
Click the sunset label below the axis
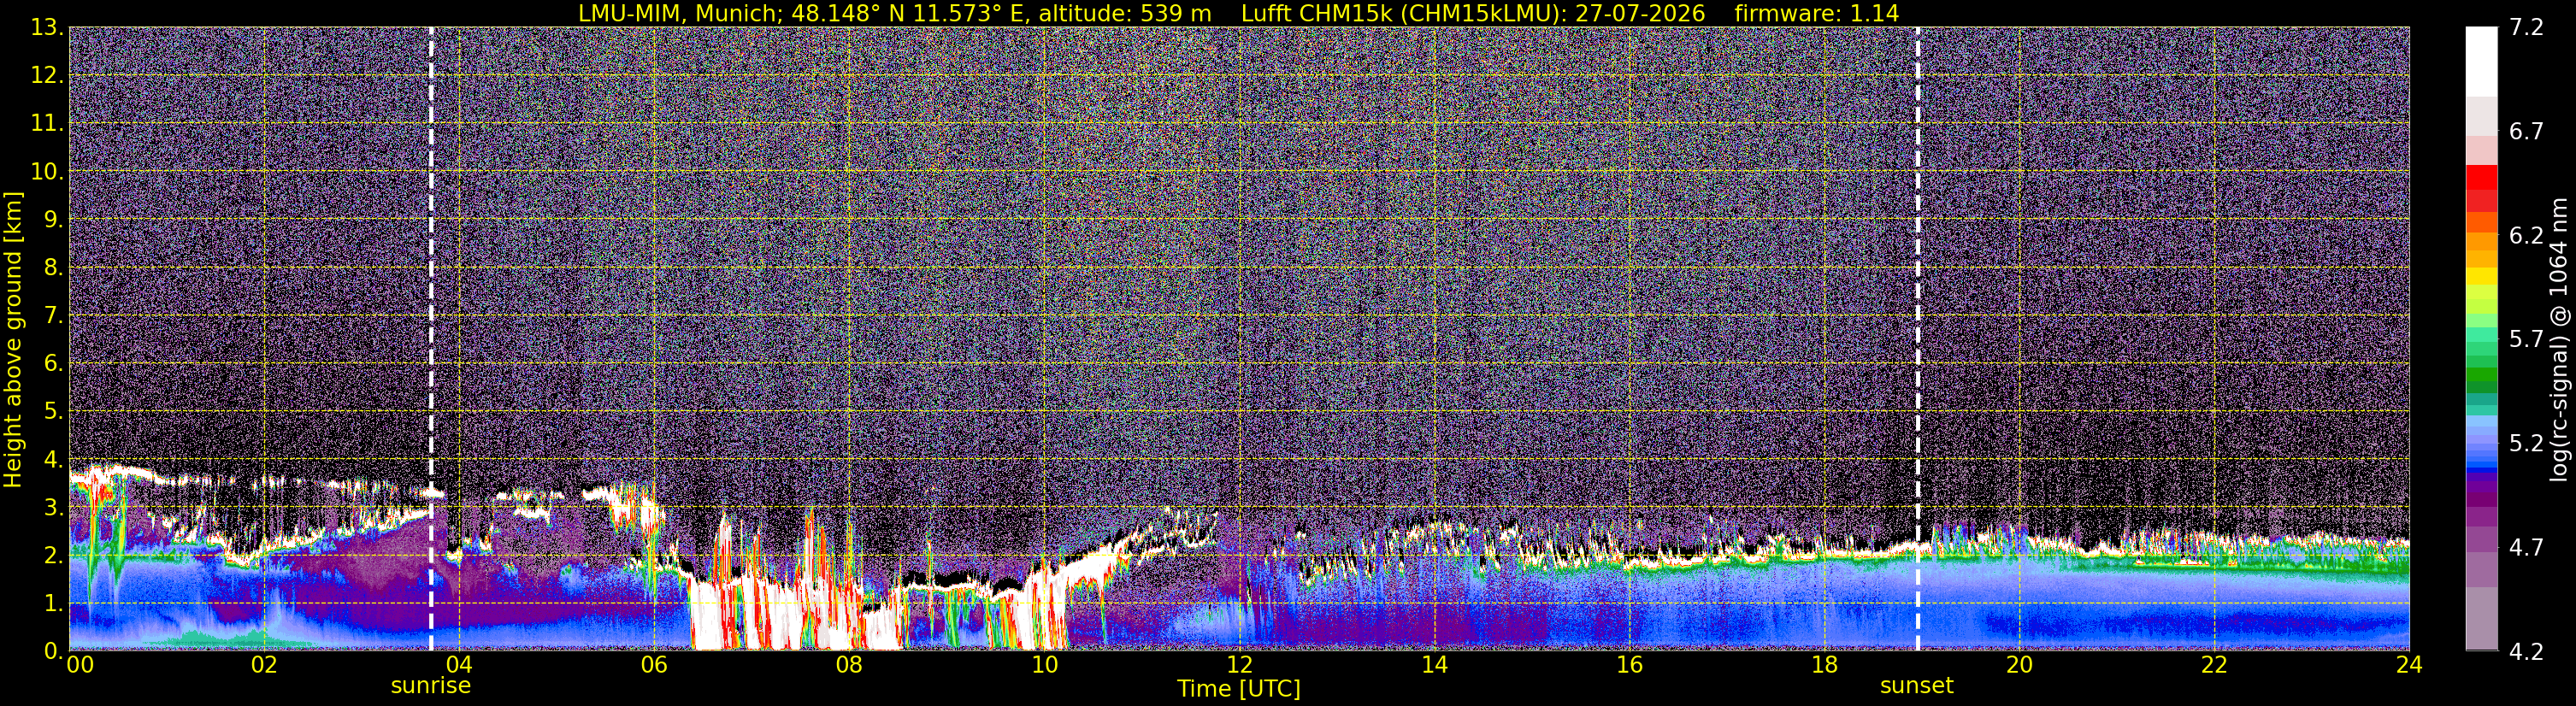[1916, 686]
